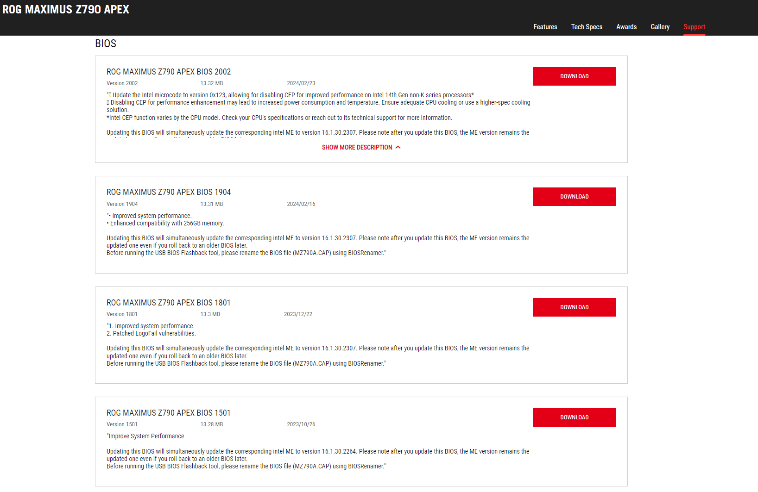
Task: Click the Version 2002 label
Action: [122, 83]
